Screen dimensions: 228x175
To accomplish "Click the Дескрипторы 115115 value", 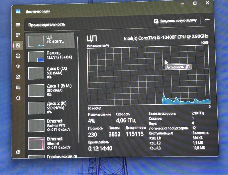I will pyautogui.click(x=135, y=134).
